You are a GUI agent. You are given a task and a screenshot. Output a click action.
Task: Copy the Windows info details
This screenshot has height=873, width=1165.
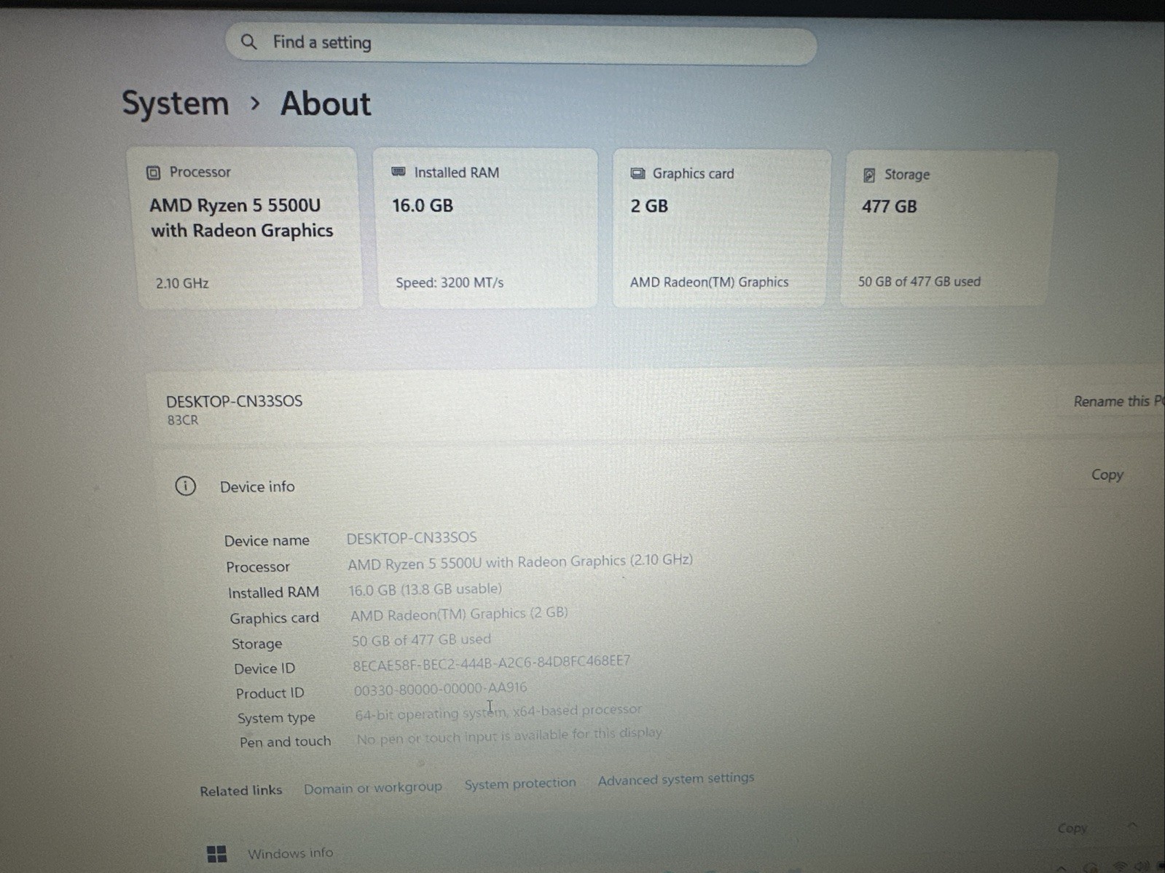(x=1072, y=829)
